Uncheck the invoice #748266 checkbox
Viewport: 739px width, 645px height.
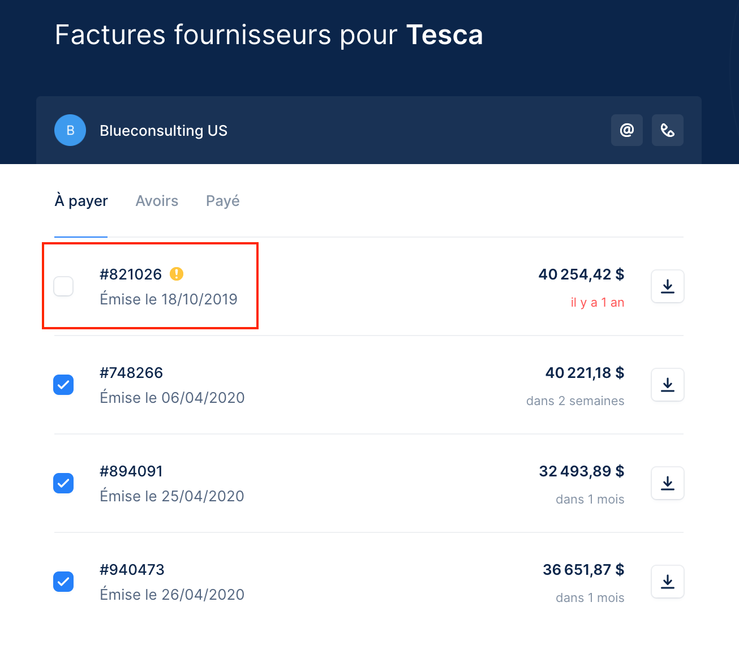pos(63,385)
